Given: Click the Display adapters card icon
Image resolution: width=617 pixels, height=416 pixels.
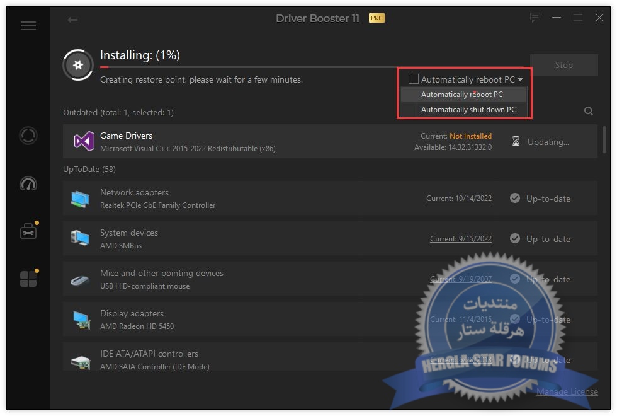Looking at the screenshot, I should tap(81, 320).
